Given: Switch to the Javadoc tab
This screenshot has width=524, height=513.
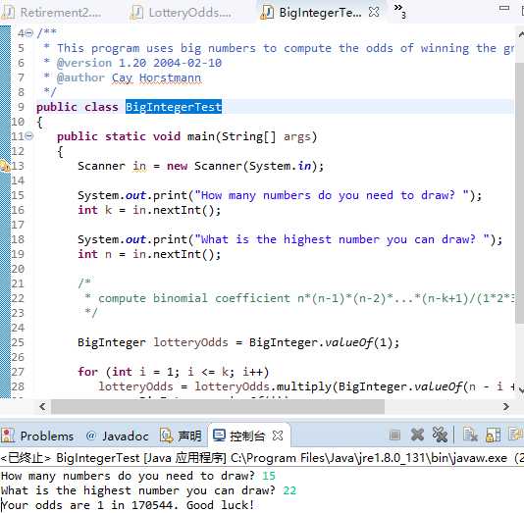Looking at the screenshot, I should [x=117, y=436].
